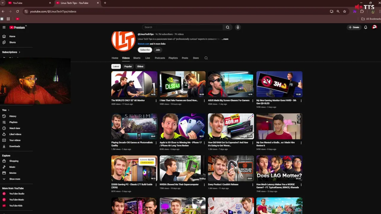Open the tab apps grid bookmark icon

click(x=8, y=19)
